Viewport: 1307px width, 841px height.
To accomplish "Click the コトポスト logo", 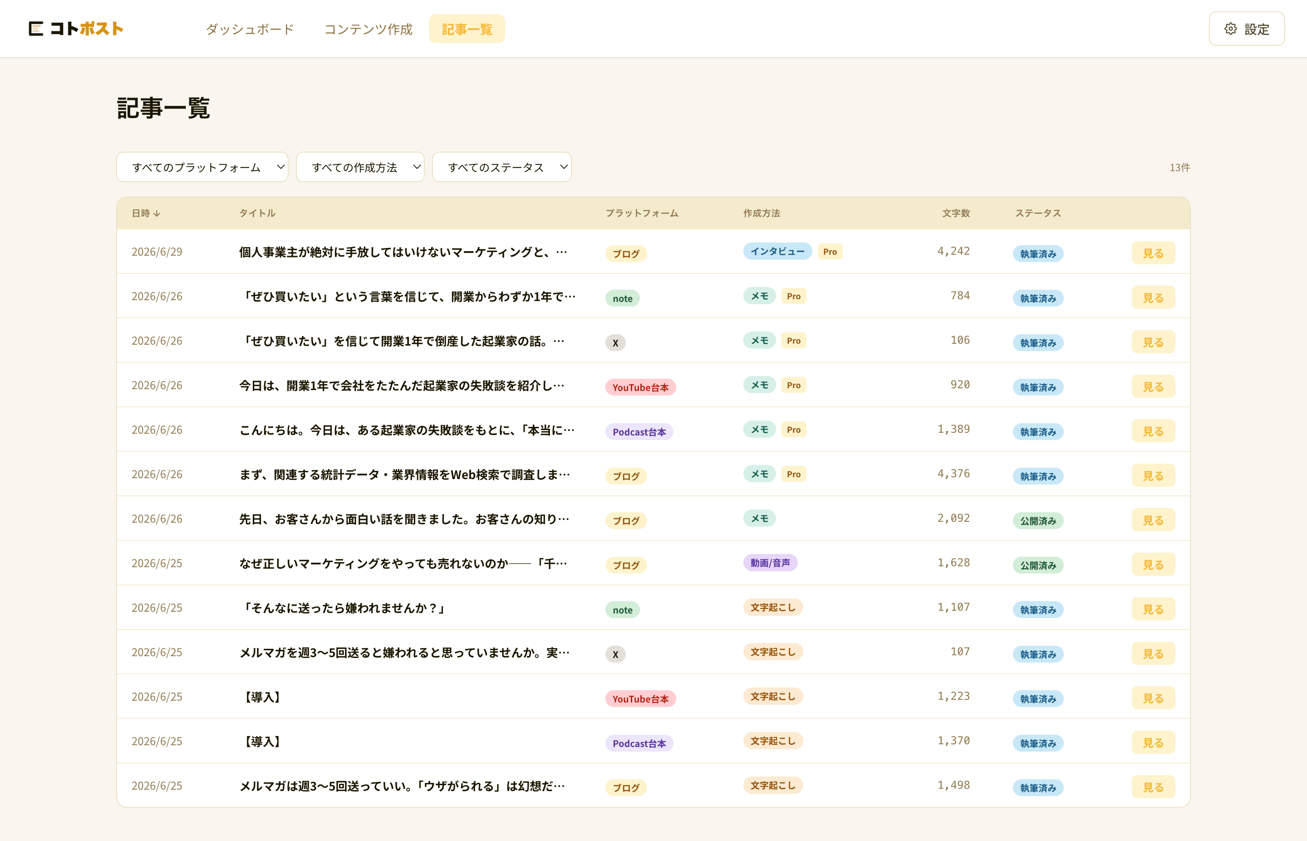I will point(76,29).
